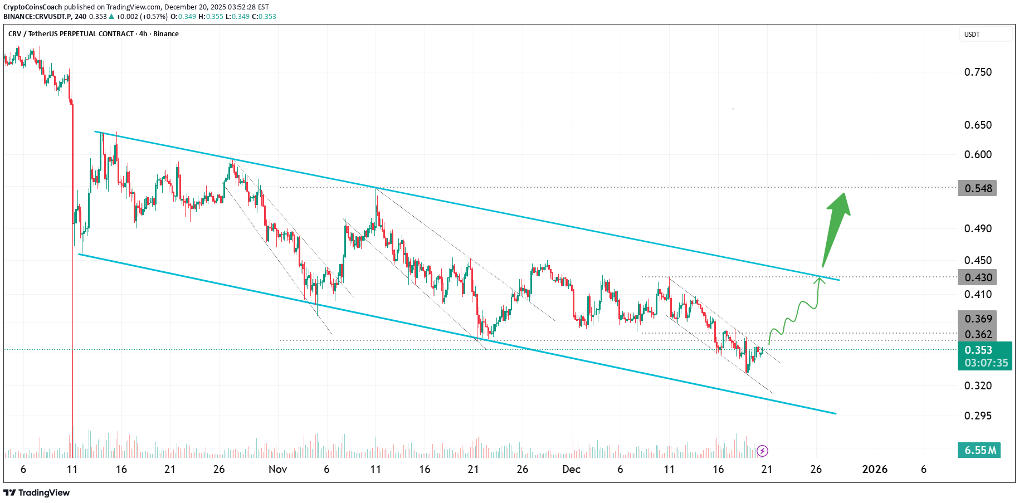The image size is (1019, 503).
Task: Select the 0.362 gray price label
Action: pos(977,334)
